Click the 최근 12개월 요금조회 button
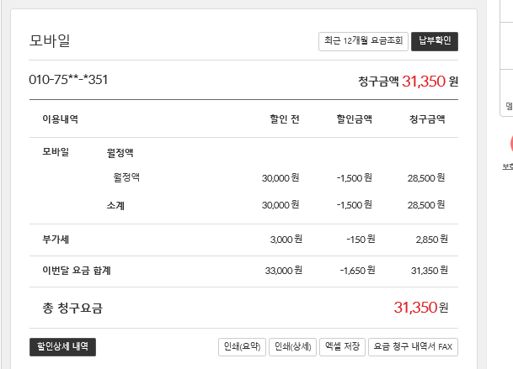 click(x=363, y=41)
